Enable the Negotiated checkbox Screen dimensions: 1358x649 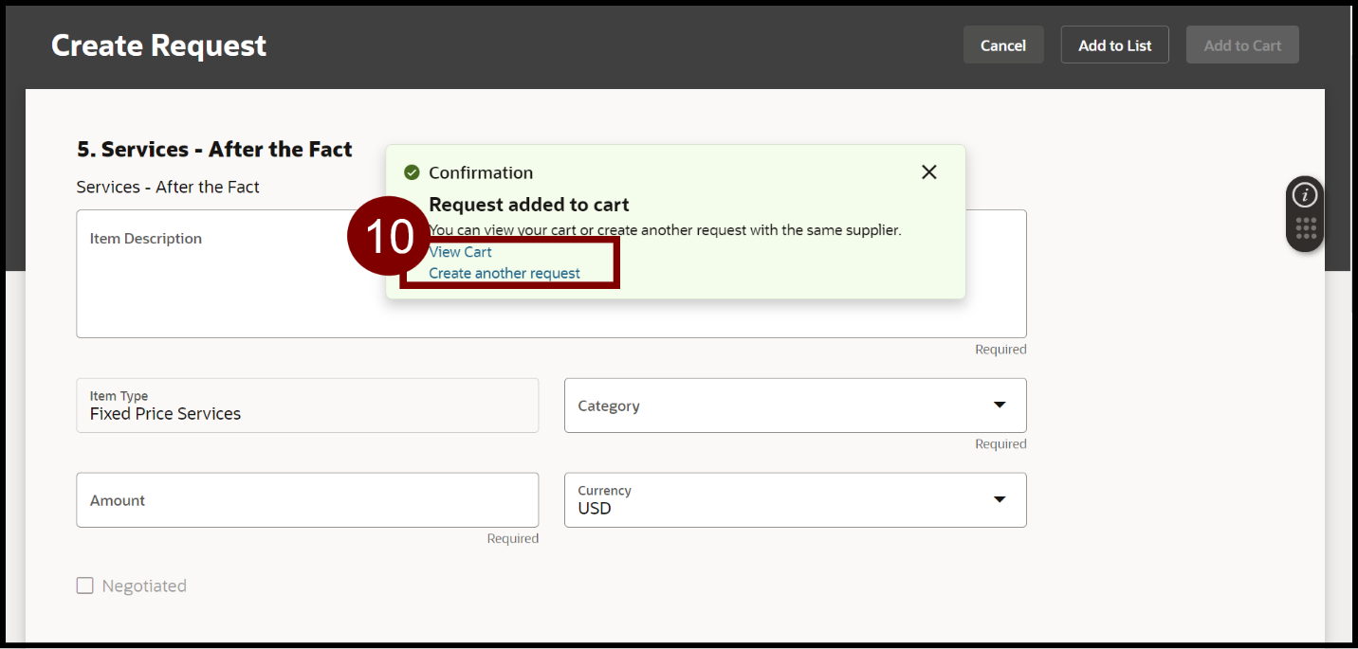click(x=85, y=586)
